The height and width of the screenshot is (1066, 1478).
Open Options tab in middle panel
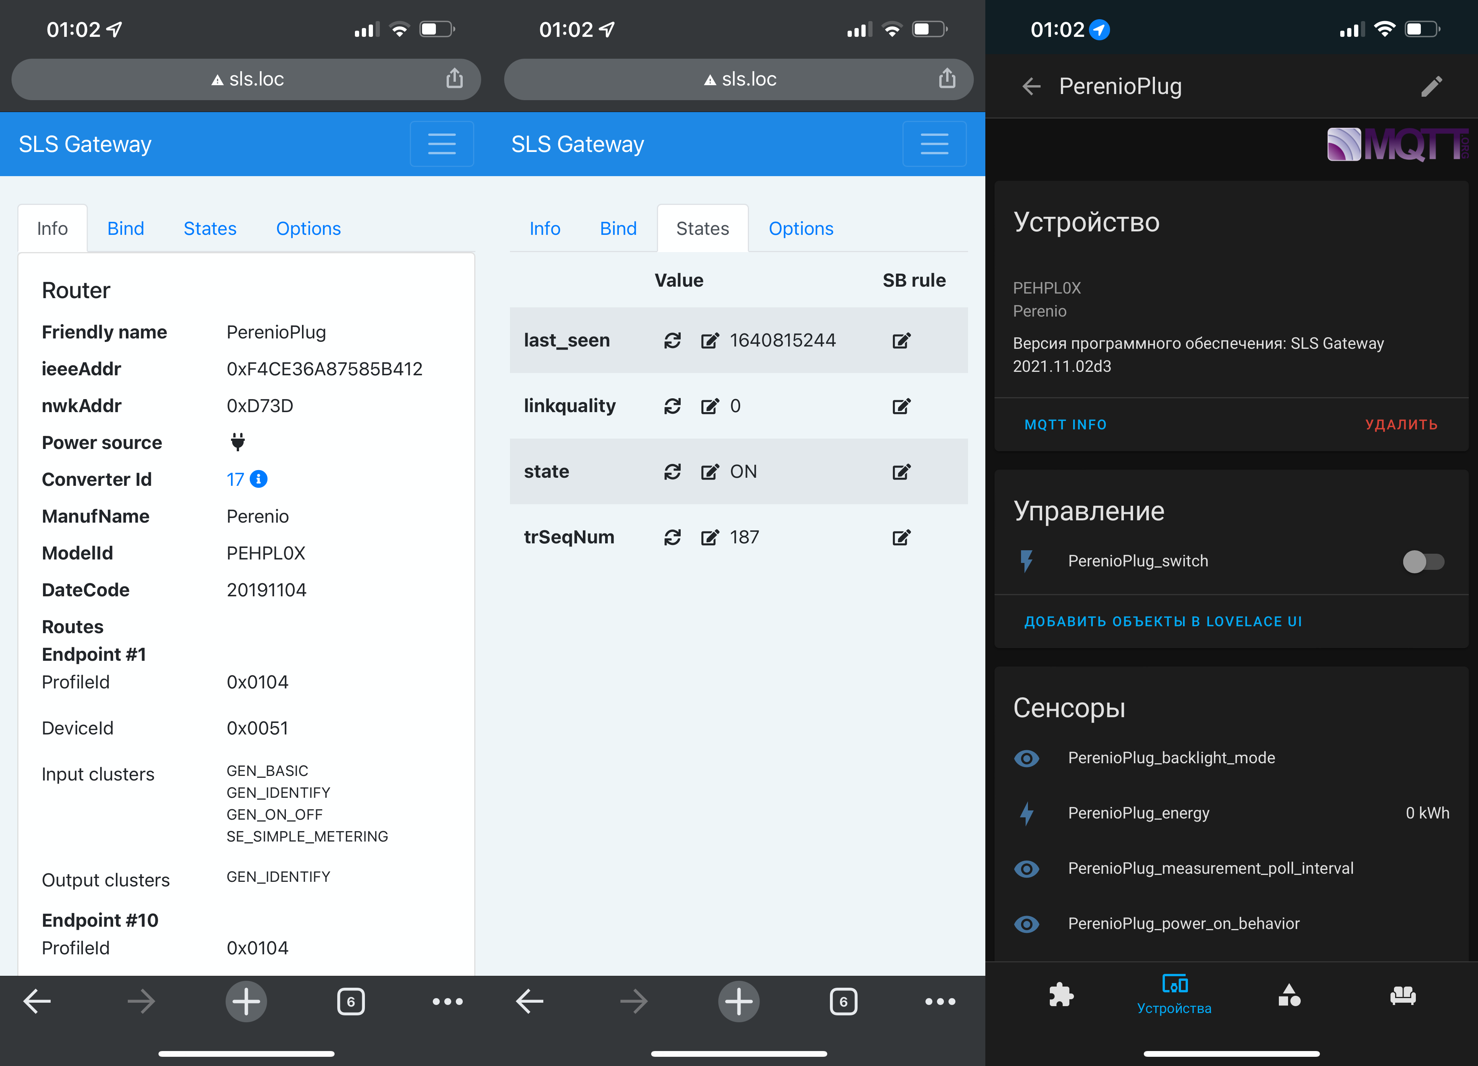(x=801, y=228)
